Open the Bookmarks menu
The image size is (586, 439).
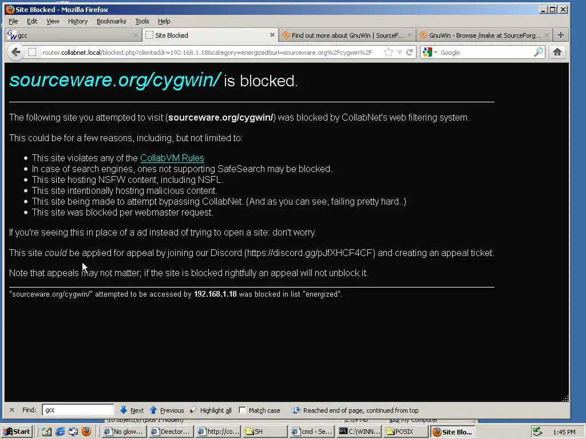point(112,21)
